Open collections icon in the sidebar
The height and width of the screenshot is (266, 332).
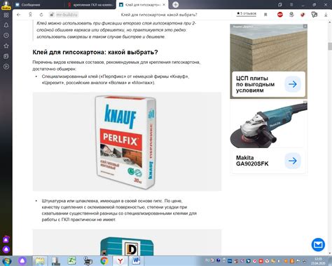click(6, 56)
